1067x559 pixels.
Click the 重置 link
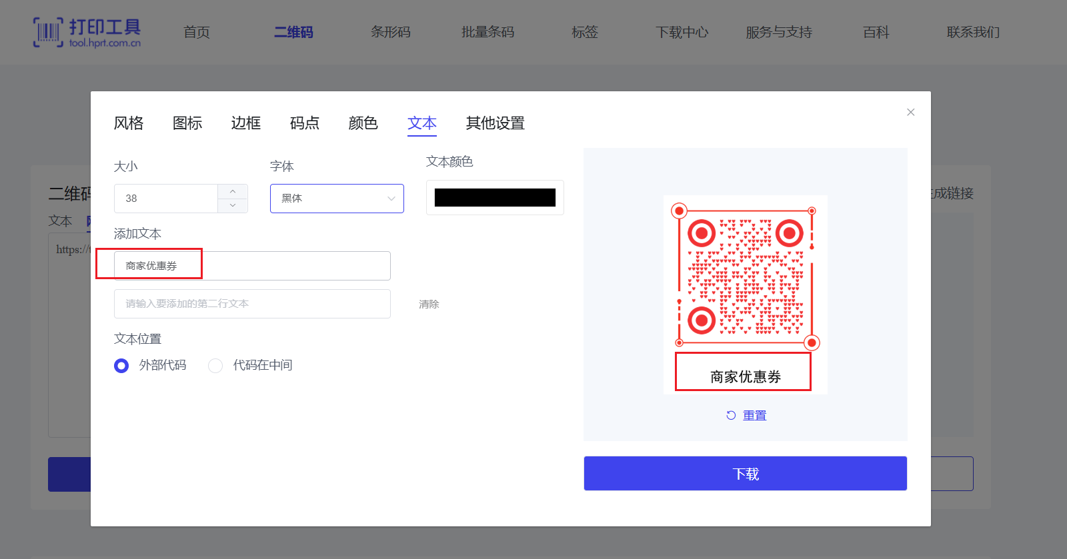click(x=755, y=415)
